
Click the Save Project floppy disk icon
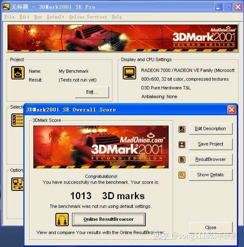[182, 145]
